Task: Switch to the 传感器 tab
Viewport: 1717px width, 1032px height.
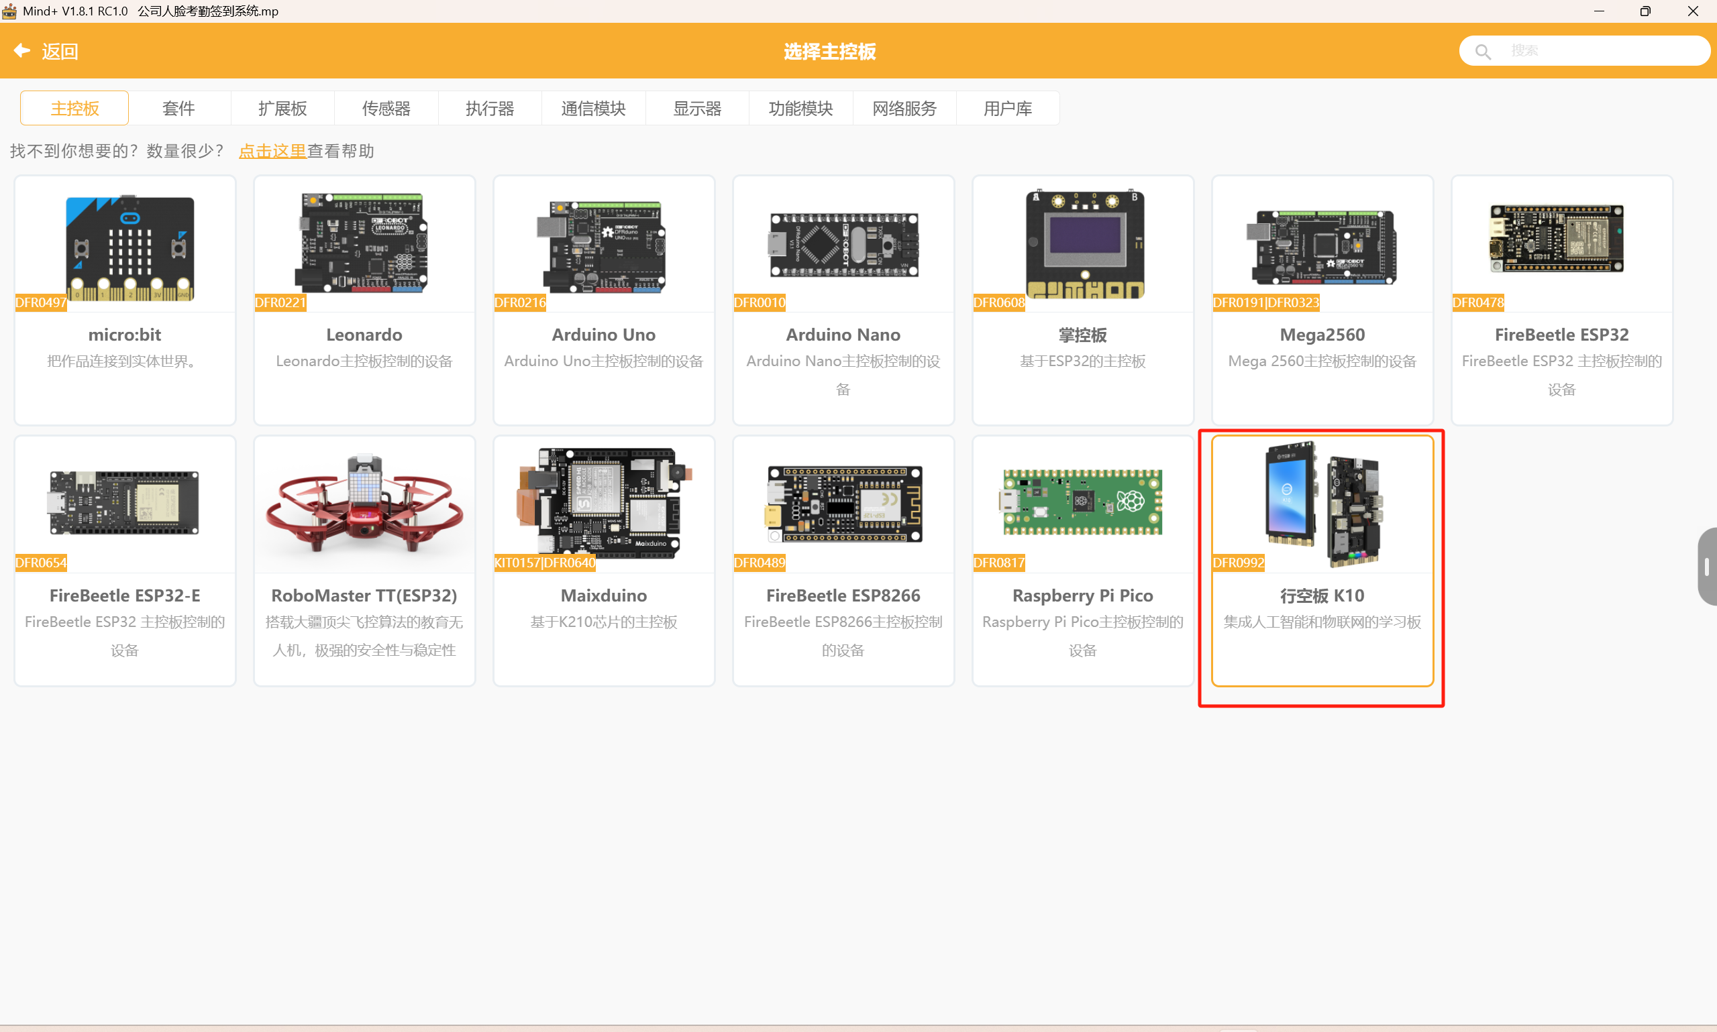Action: (x=386, y=108)
